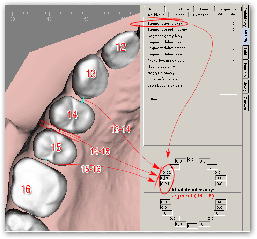Activate the PAR-Index tab
The height and width of the screenshot is (239, 257).
[227, 14]
